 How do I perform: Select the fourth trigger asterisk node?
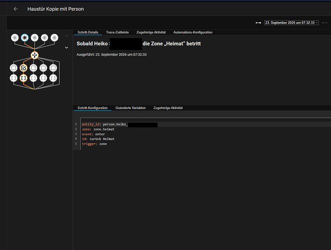44,38
